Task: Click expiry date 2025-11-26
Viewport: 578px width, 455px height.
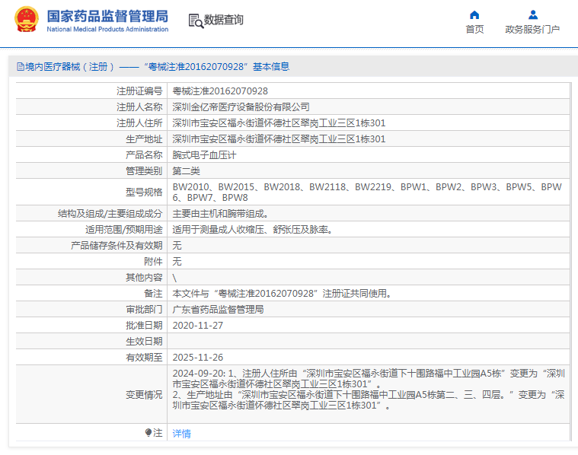Action: coord(197,358)
